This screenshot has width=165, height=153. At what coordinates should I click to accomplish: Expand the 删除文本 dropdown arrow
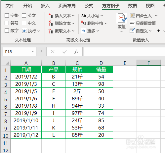[x=73, y=24]
